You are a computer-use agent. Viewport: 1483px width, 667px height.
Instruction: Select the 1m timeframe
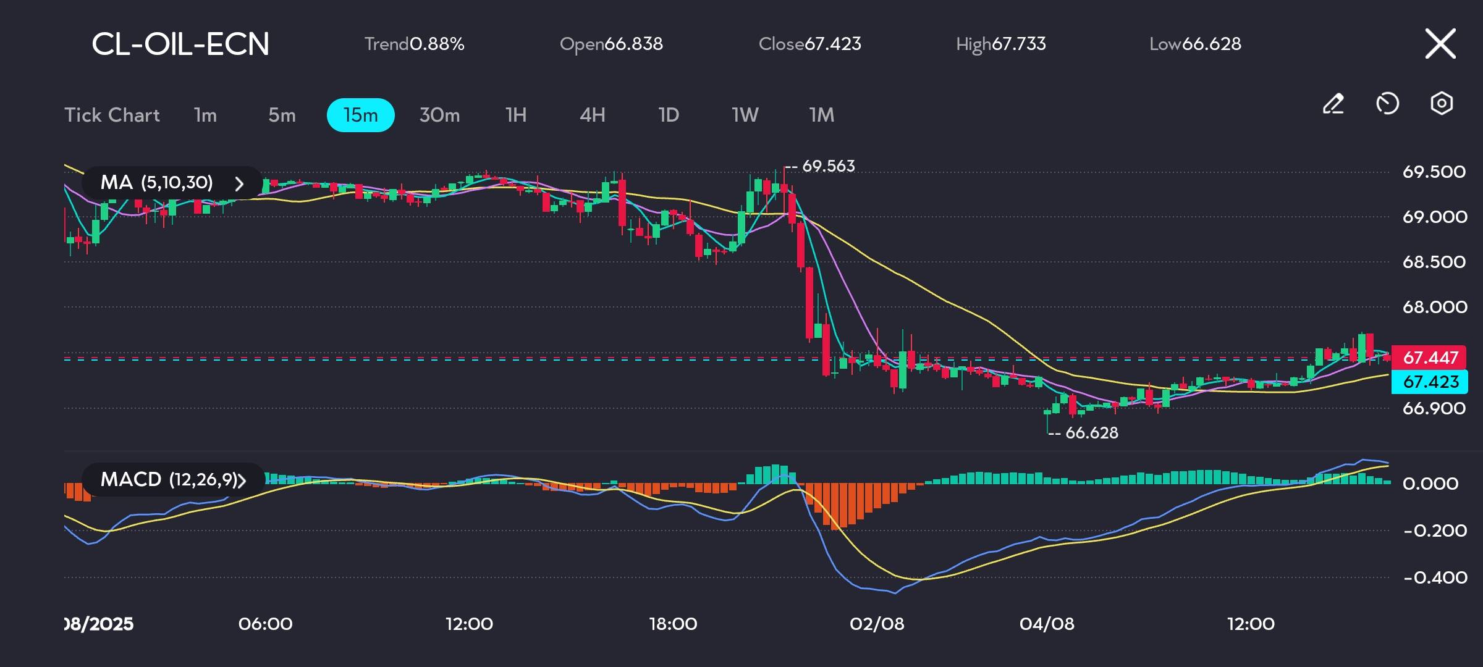[x=205, y=115]
